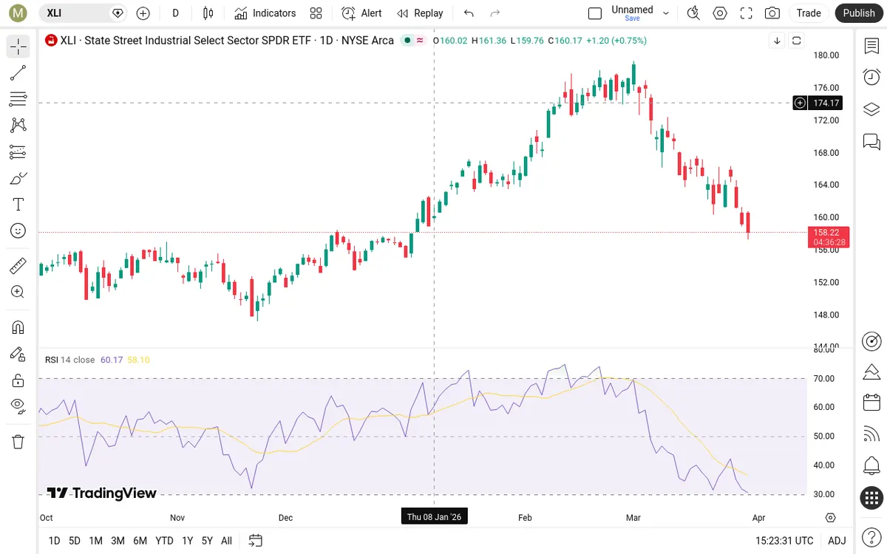The image size is (887, 554).
Task: Open the go to date calendar
Action: coord(256,541)
